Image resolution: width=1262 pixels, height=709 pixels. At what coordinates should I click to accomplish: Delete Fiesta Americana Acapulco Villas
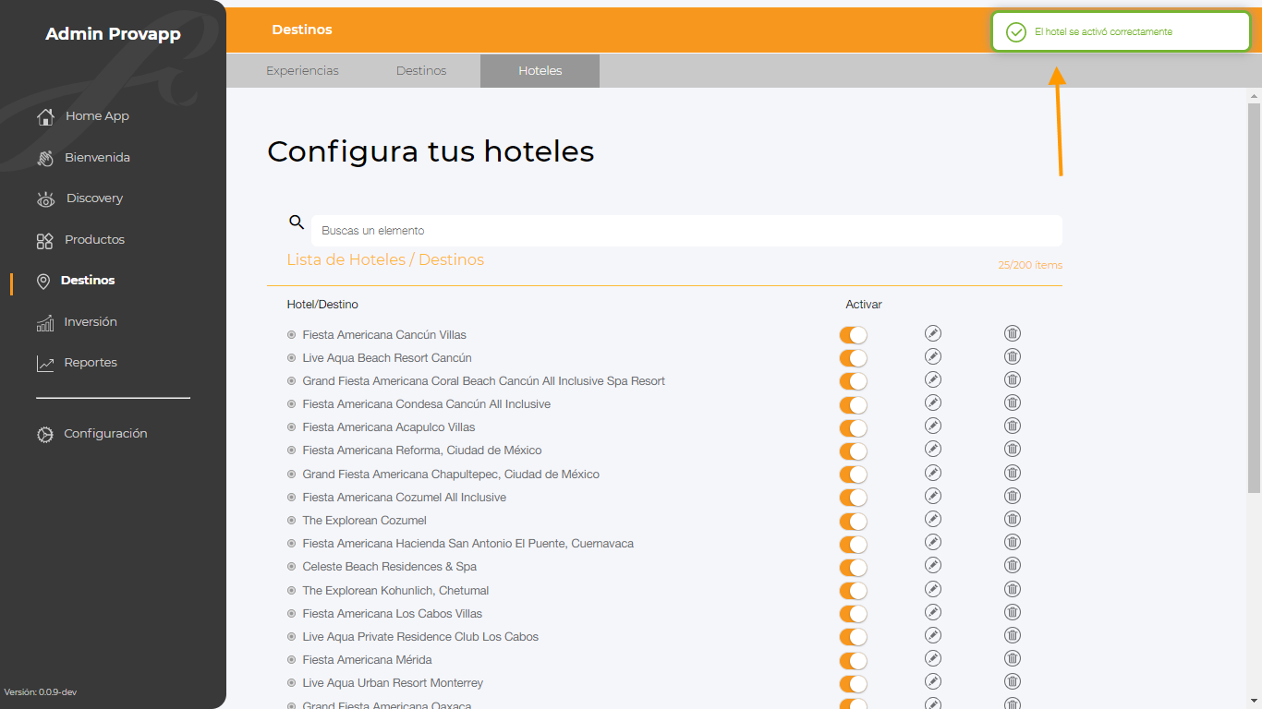click(1013, 426)
